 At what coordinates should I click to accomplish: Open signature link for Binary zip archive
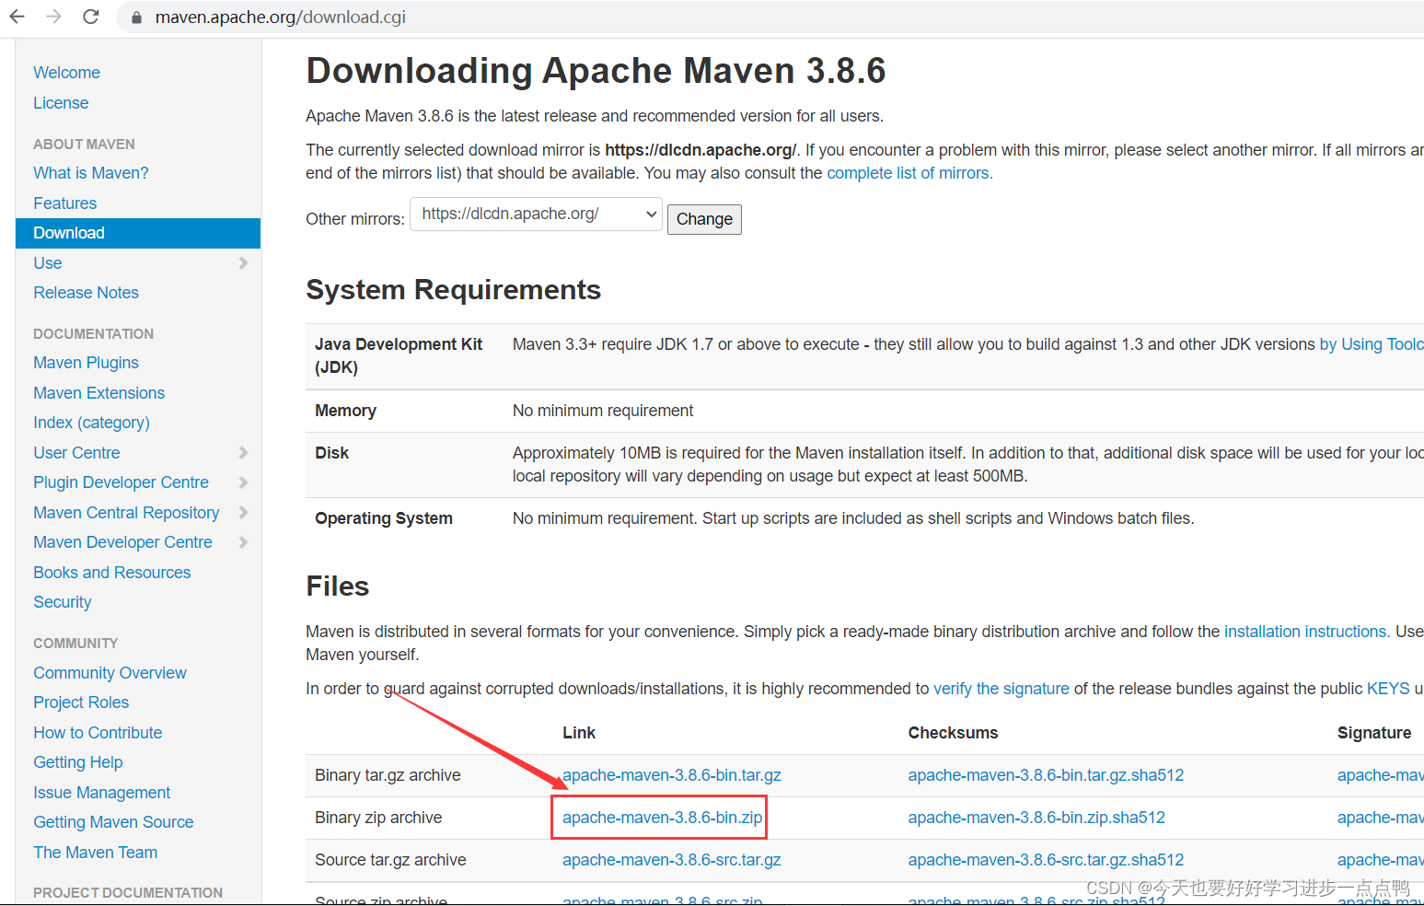pyautogui.click(x=1380, y=818)
